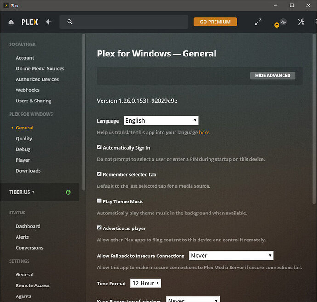This screenshot has width=317, height=302.
Task: Select General under Plex for Windows
Action: [x=24, y=128]
